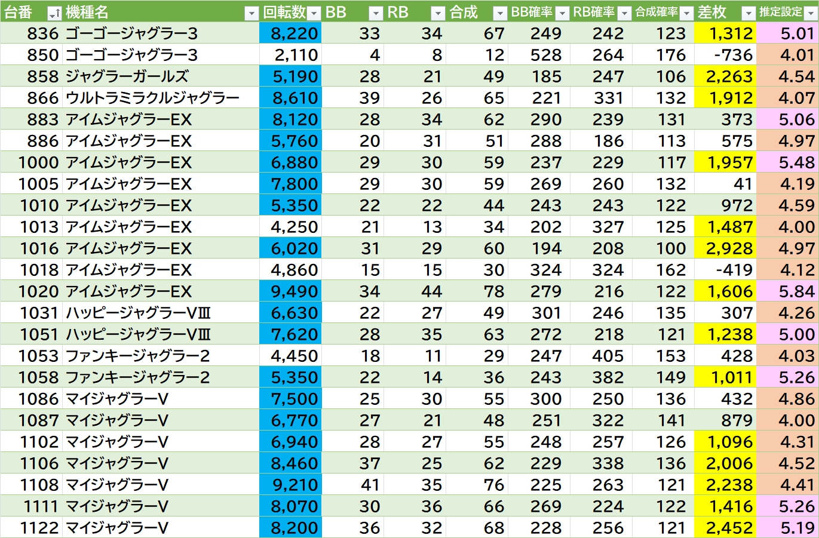Screen dimensions: 819x538
Task: Select the 2,110 spin count cell
Action: (x=290, y=55)
